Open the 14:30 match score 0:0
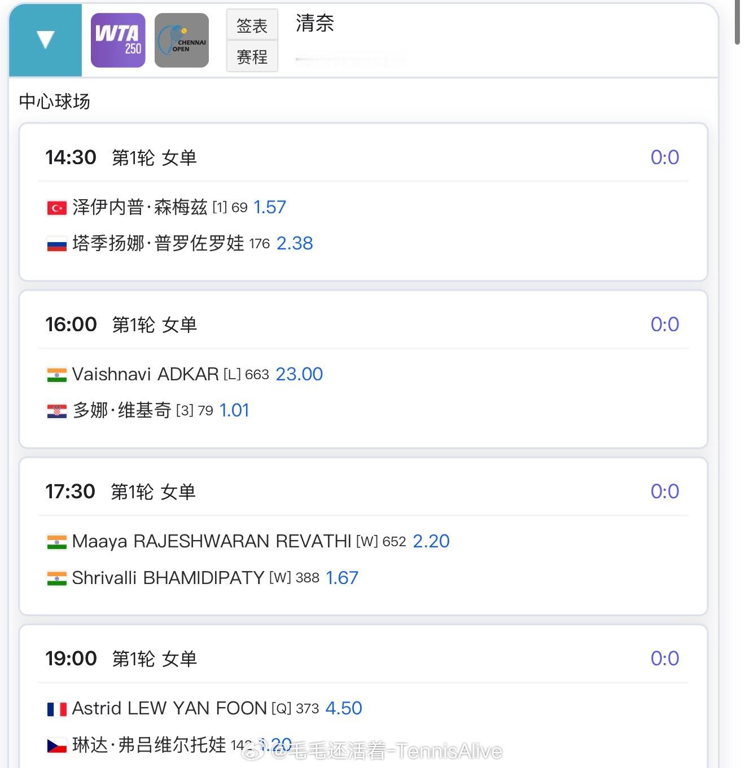 [x=664, y=157]
